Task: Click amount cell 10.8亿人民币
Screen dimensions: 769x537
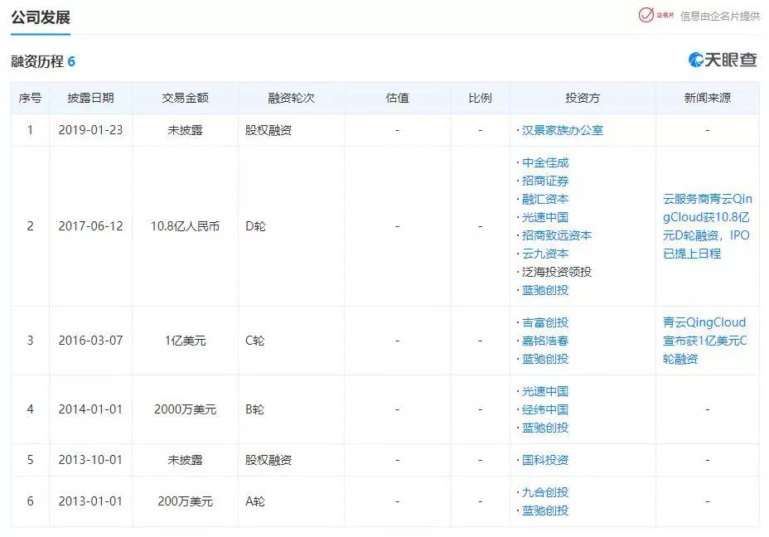Action: [186, 226]
